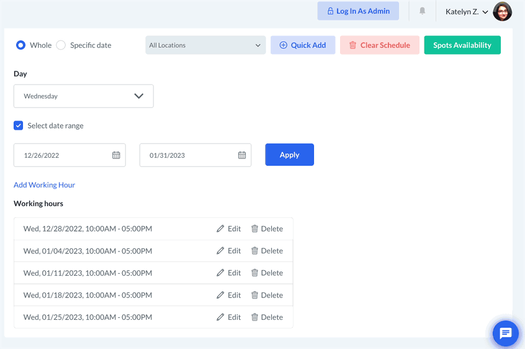Open Spots Availability

click(x=462, y=45)
